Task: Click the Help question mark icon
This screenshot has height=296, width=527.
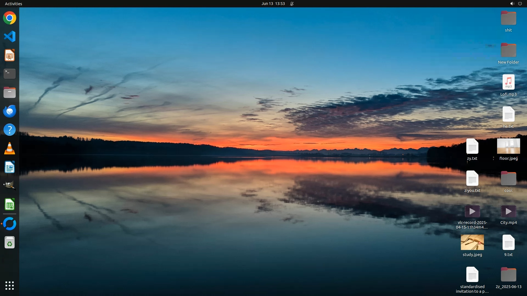Action: pos(10,130)
